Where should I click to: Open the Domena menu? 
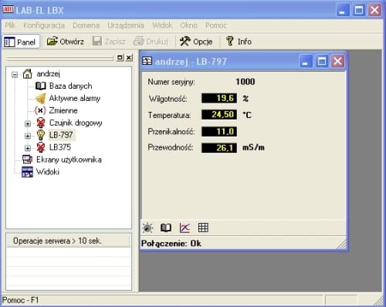[x=86, y=25]
